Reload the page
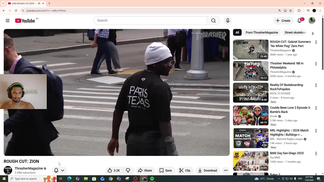Viewport: 324px width, 182px height. tap(16, 11)
